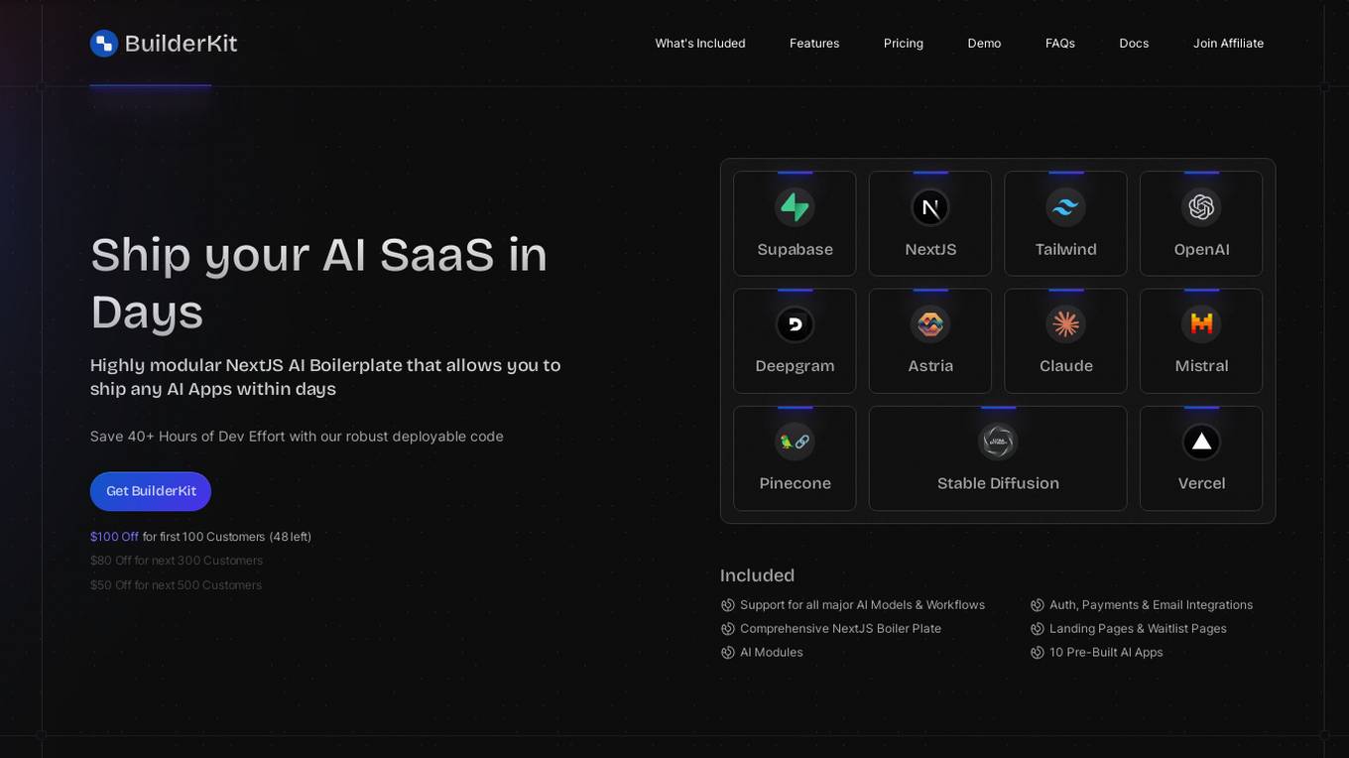Click the Pinecone parrot-link icon

[x=795, y=442]
